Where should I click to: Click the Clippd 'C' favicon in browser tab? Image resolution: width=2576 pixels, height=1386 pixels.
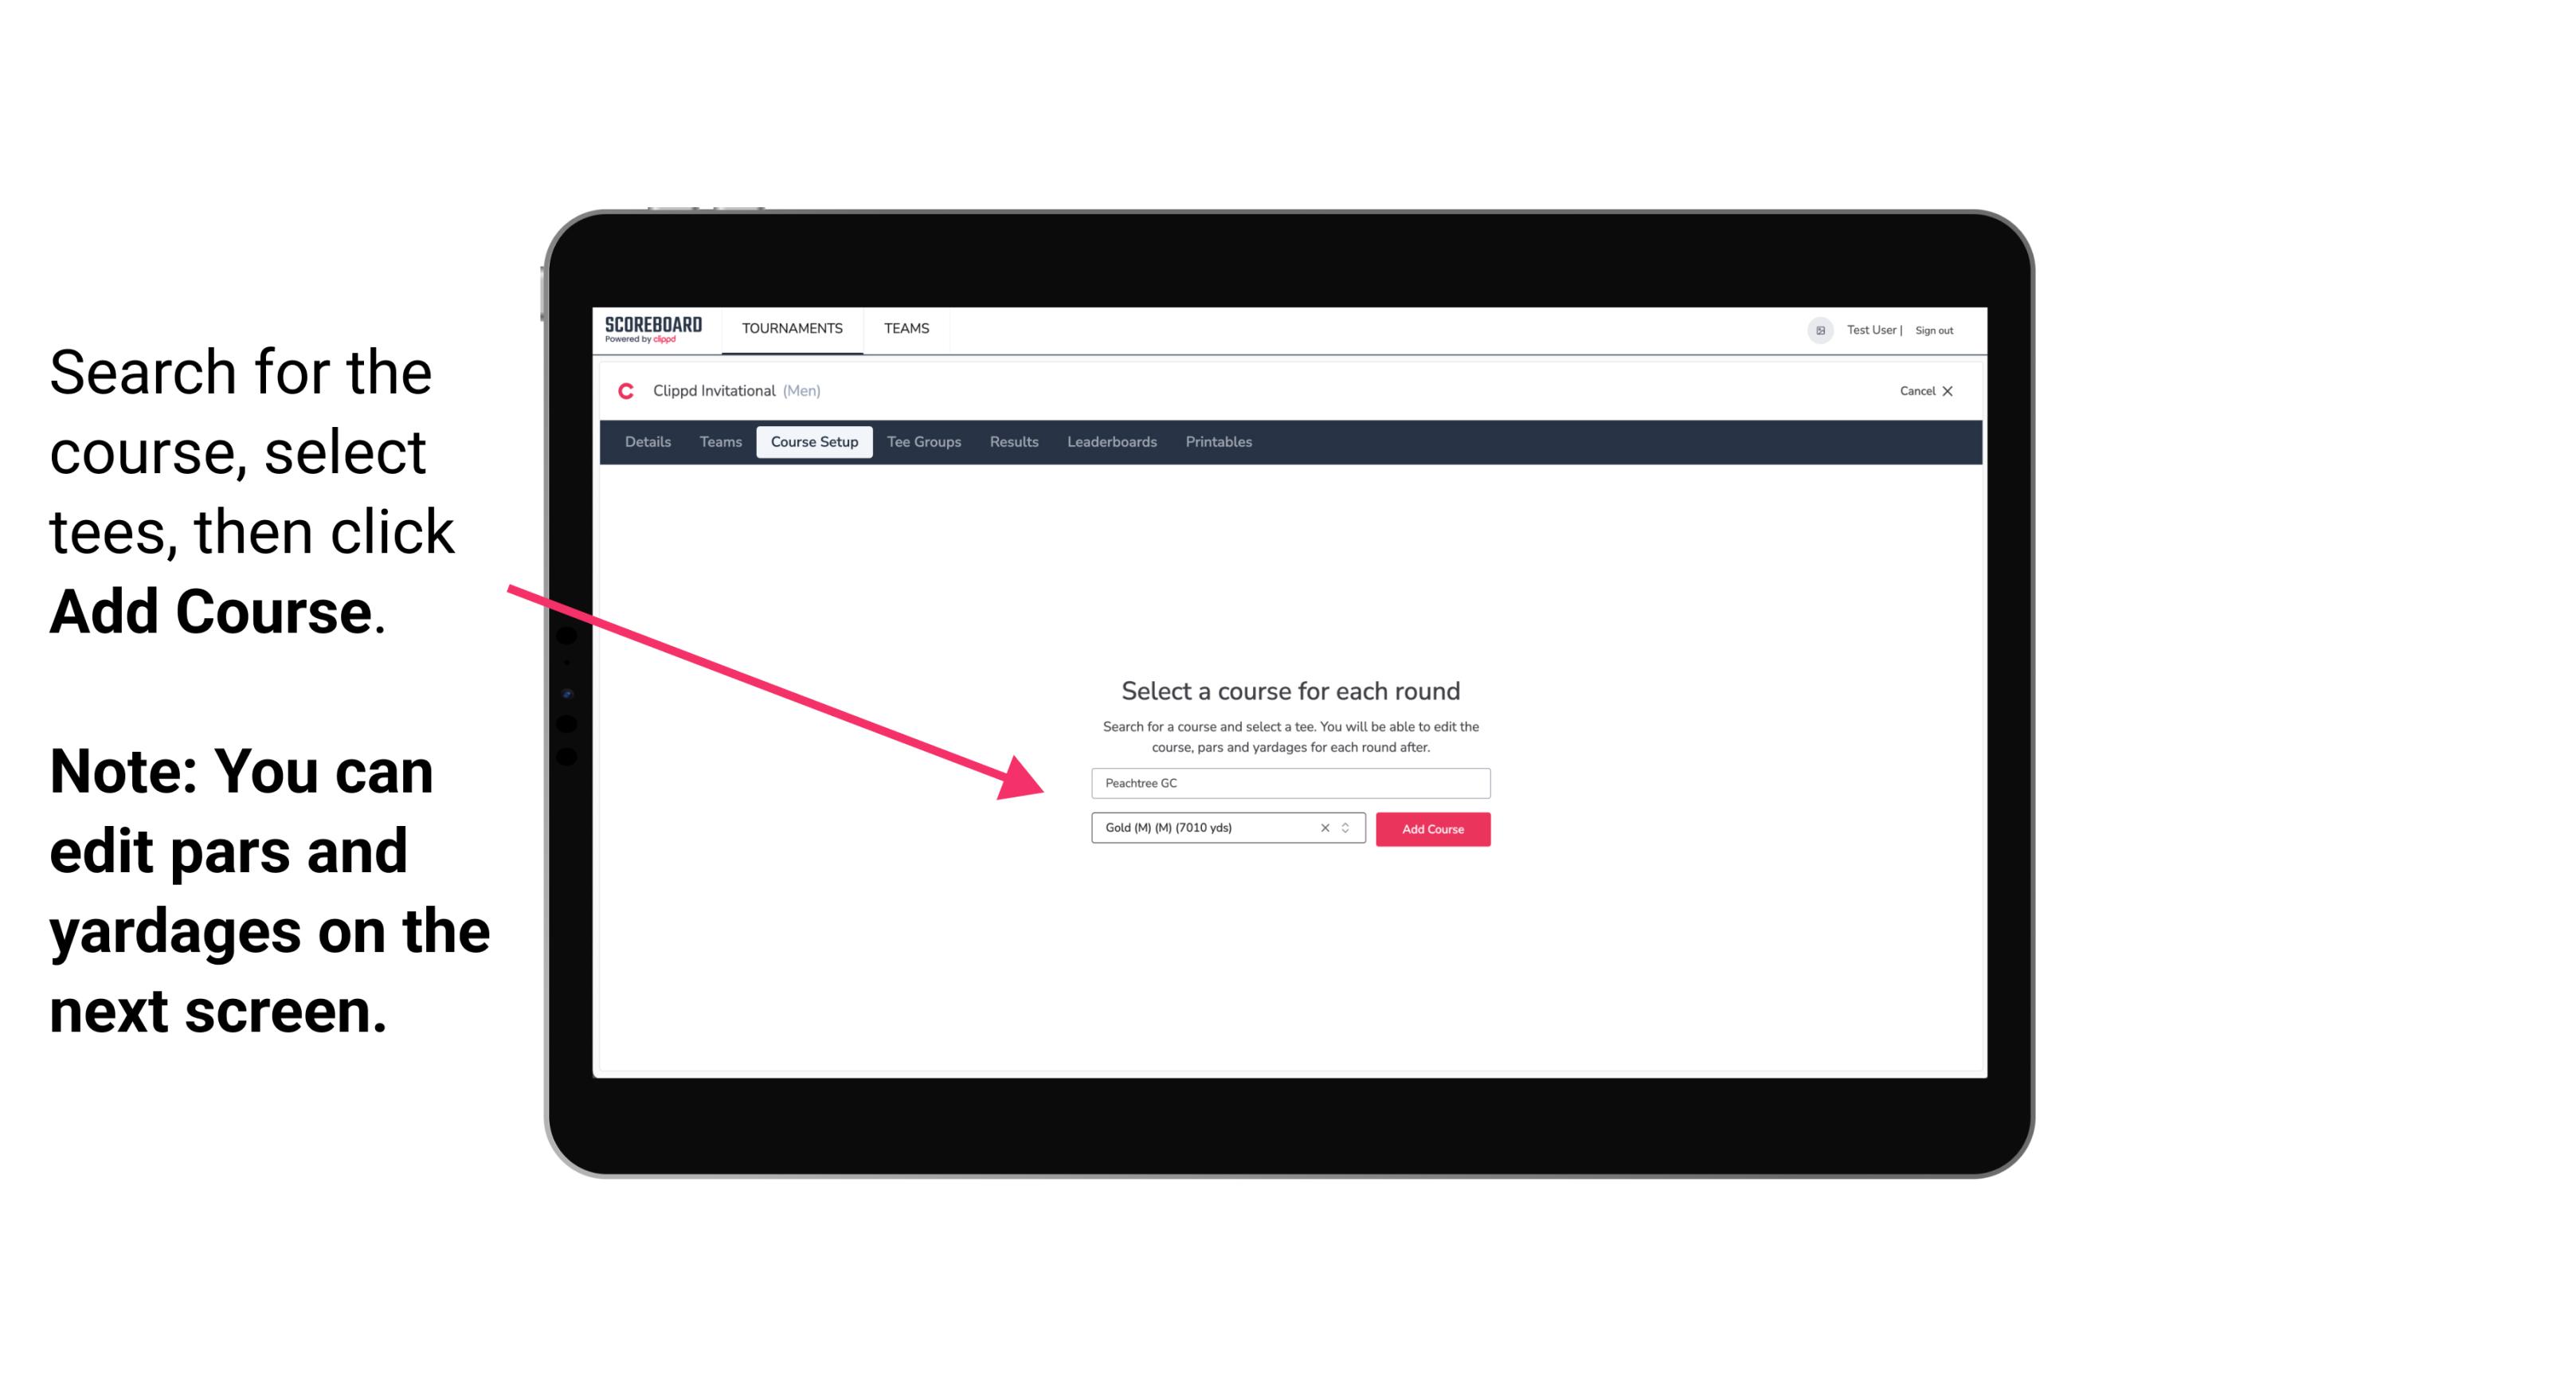pyautogui.click(x=617, y=391)
